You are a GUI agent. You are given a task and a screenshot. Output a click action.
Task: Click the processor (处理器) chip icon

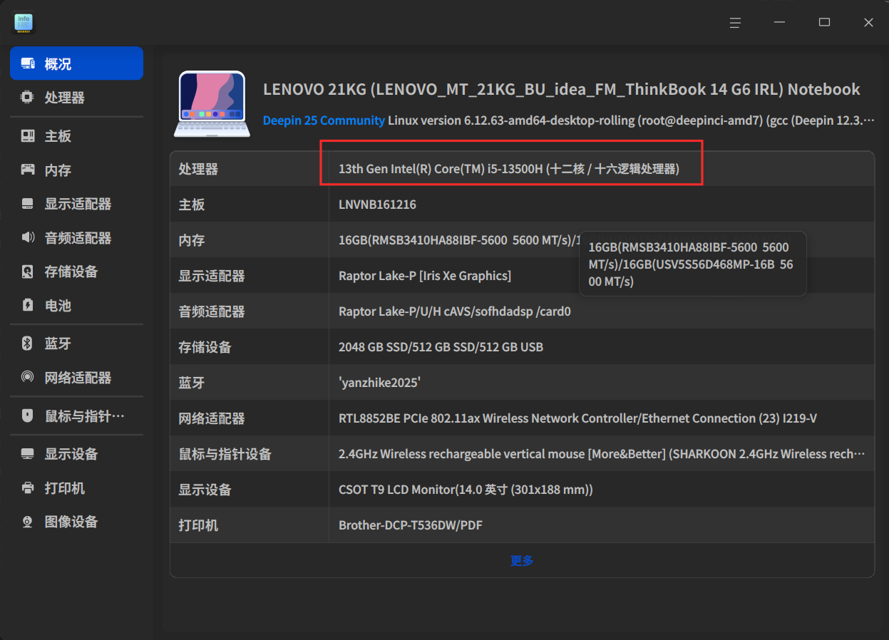click(28, 98)
